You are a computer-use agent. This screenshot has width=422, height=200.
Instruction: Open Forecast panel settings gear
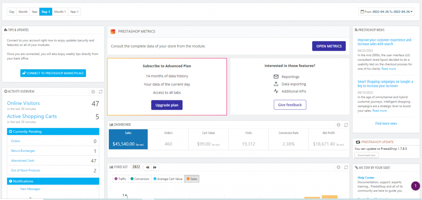pyautogui.click(x=338, y=167)
